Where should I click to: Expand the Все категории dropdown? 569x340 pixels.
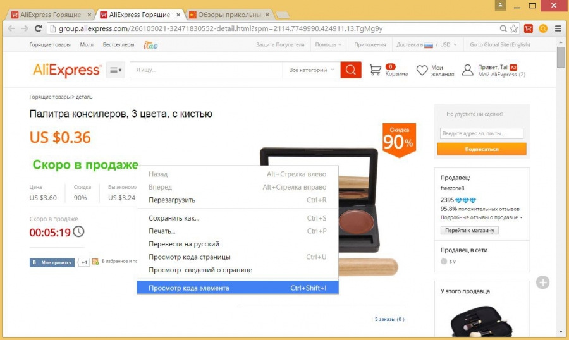click(311, 70)
